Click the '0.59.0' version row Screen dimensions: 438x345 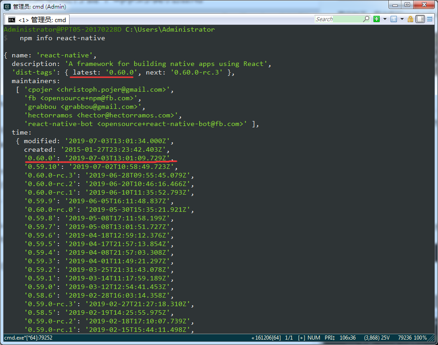pos(99,287)
